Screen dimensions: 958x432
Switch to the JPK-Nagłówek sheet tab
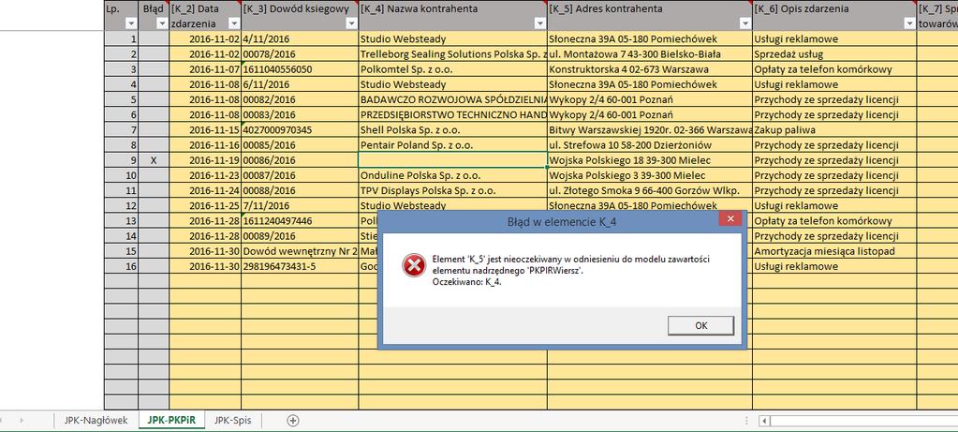(96, 421)
